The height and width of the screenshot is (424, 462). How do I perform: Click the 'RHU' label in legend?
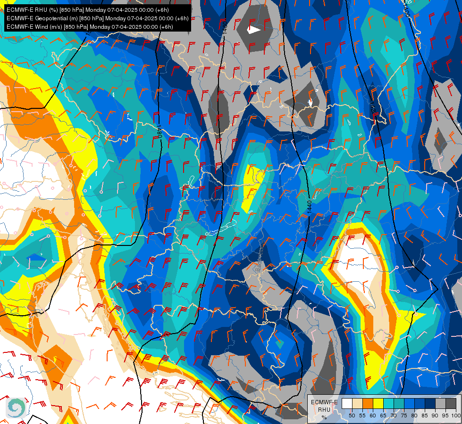click(x=324, y=409)
